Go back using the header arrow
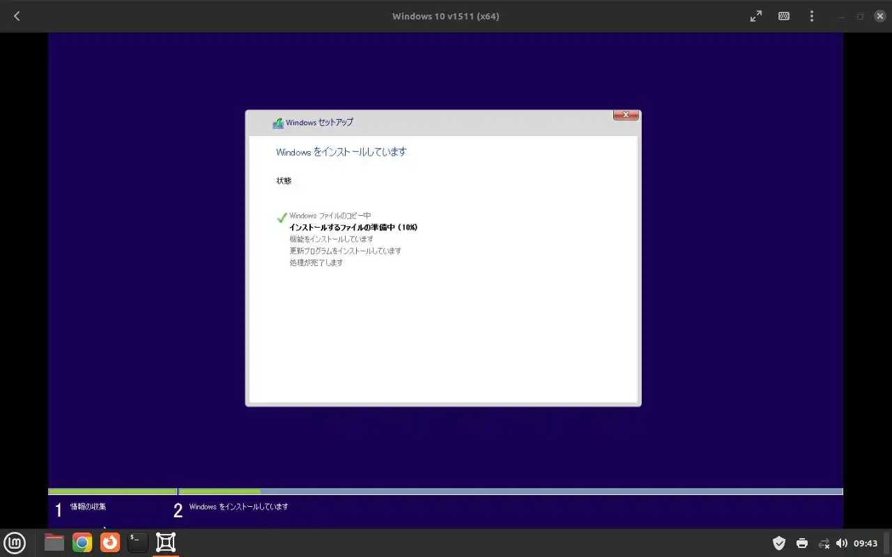Image resolution: width=892 pixels, height=557 pixels. (17, 16)
